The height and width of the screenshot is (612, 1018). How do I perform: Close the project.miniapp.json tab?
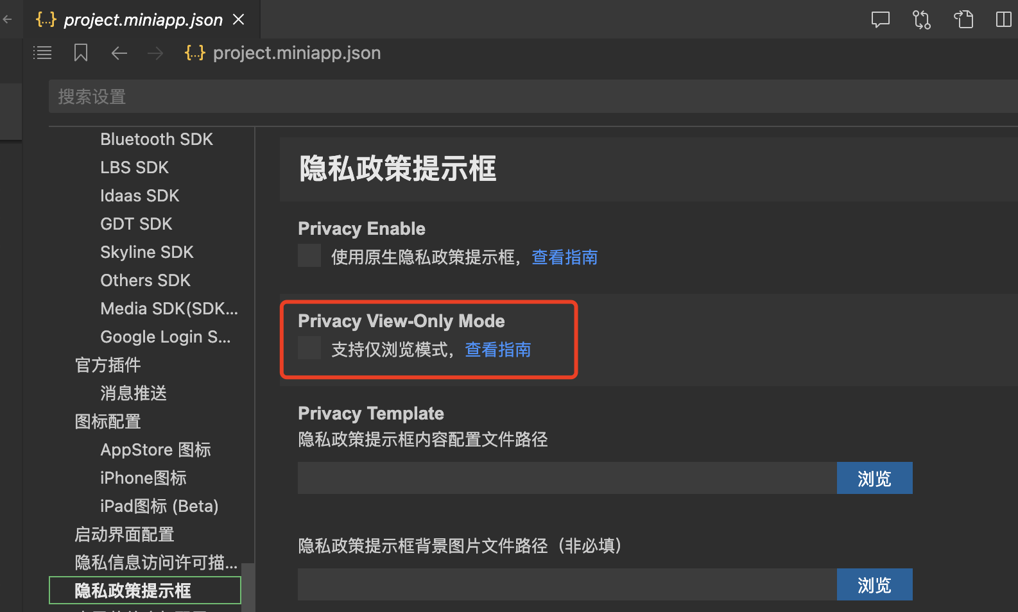click(239, 20)
